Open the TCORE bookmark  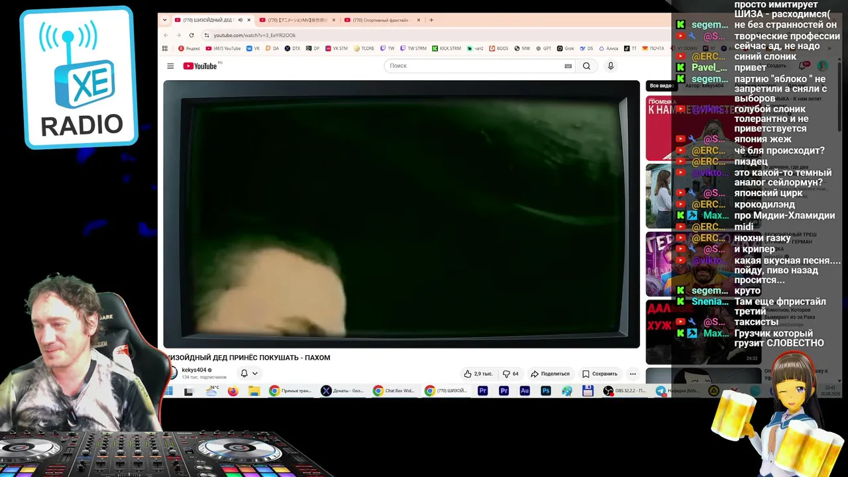click(364, 48)
